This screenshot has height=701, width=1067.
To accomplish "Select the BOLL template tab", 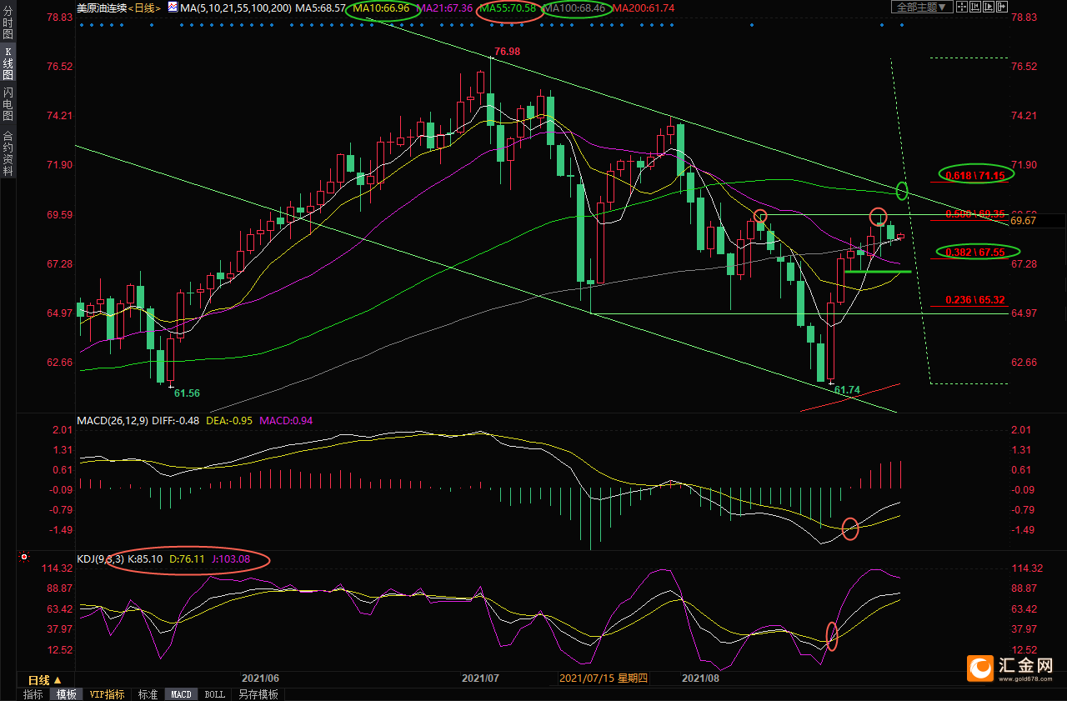I will [214, 694].
